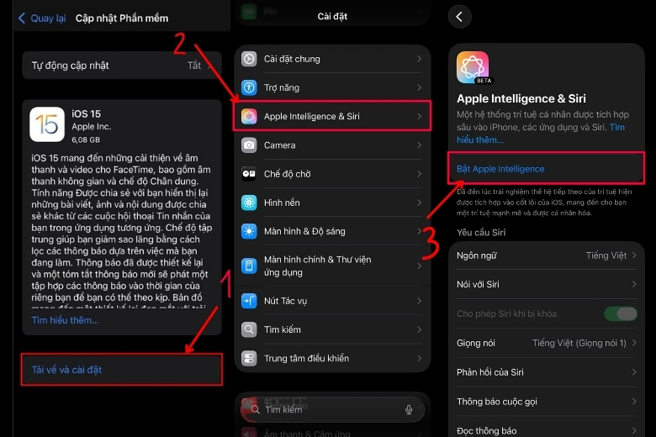Tap the Màn hình & Độ sáng icon

coord(249,231)
